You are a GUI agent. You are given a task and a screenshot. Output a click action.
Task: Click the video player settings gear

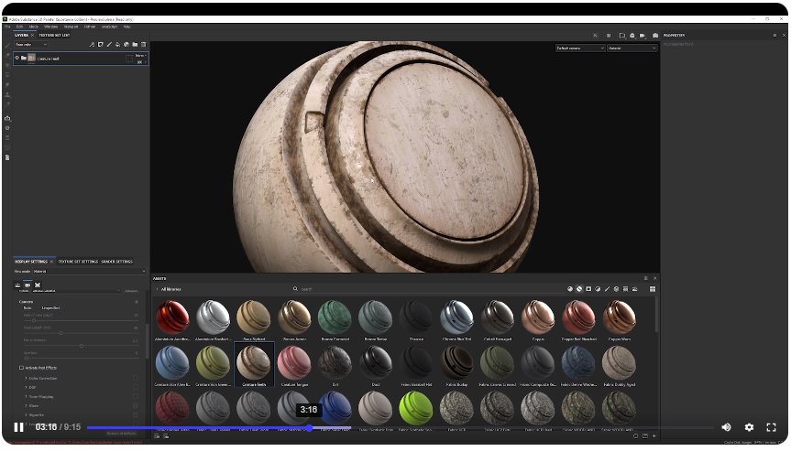pos(749,427)
